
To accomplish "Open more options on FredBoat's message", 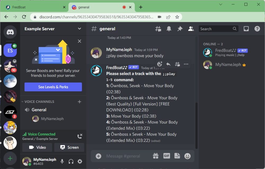I will (x=185, y=64).
